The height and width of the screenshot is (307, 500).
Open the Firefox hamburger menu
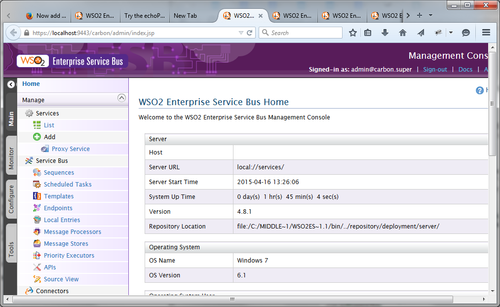point(486,33)
